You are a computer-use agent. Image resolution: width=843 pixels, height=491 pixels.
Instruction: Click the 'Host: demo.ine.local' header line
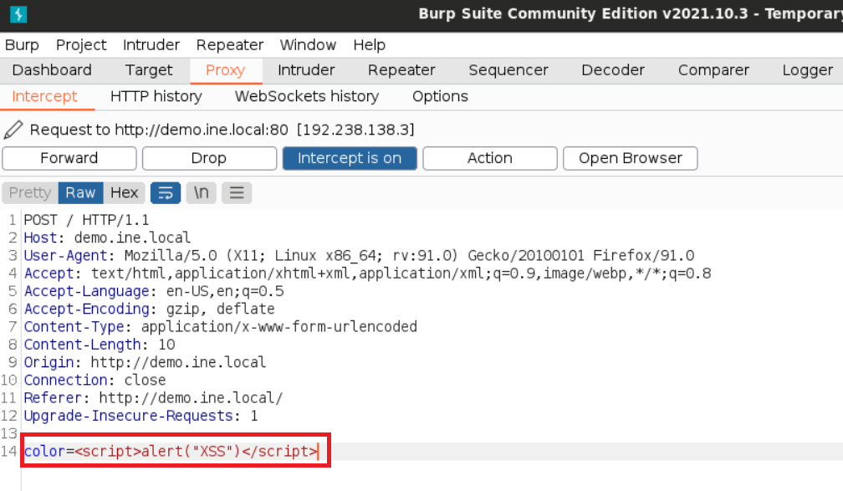tap(107, 238)
